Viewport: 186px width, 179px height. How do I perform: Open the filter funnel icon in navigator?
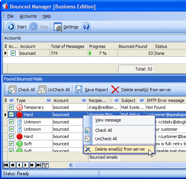[45, 165]
